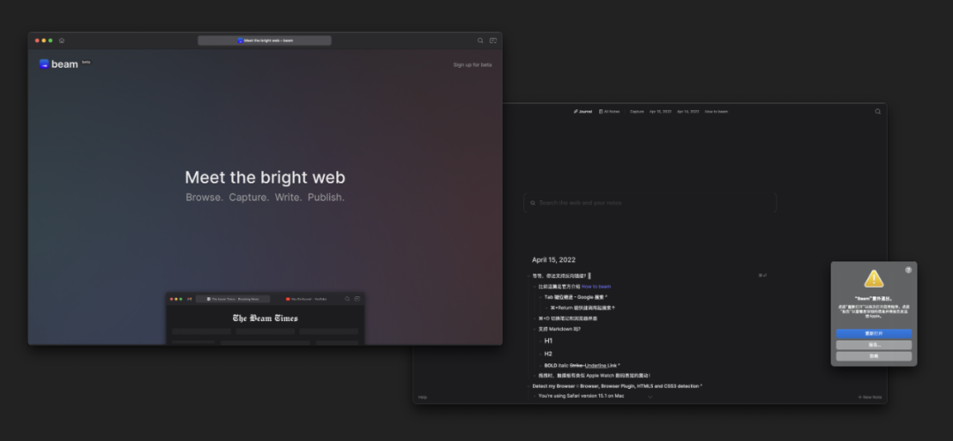Open the 'Detect my Browser' link line
Screen dimensions: 953x441
point(617,386)
